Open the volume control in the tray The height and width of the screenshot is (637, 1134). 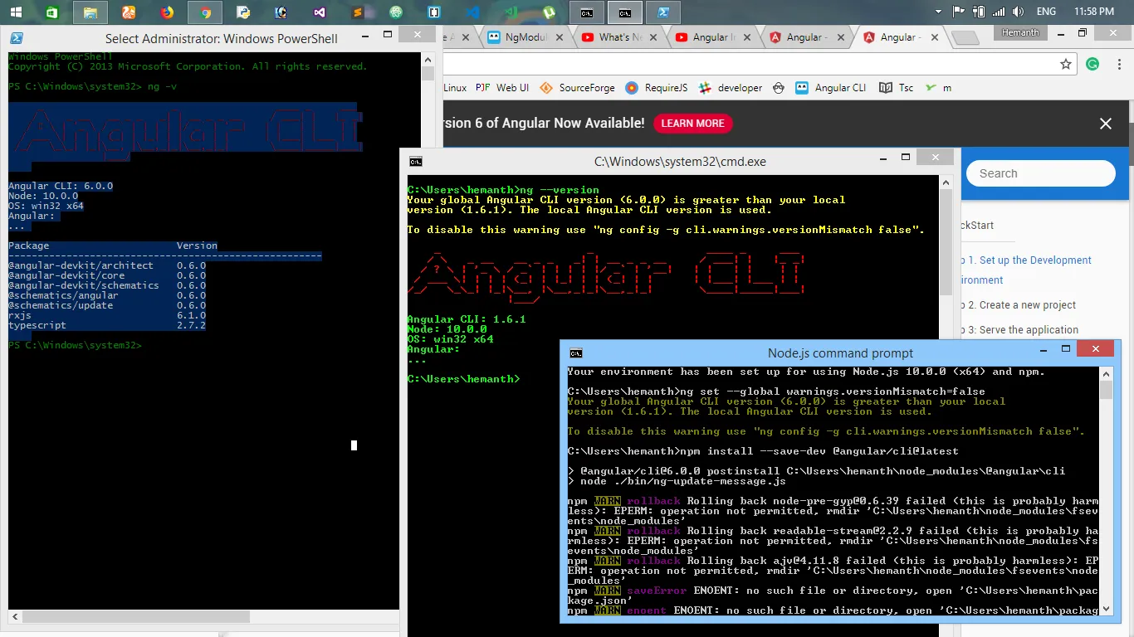pos(1018,12)
